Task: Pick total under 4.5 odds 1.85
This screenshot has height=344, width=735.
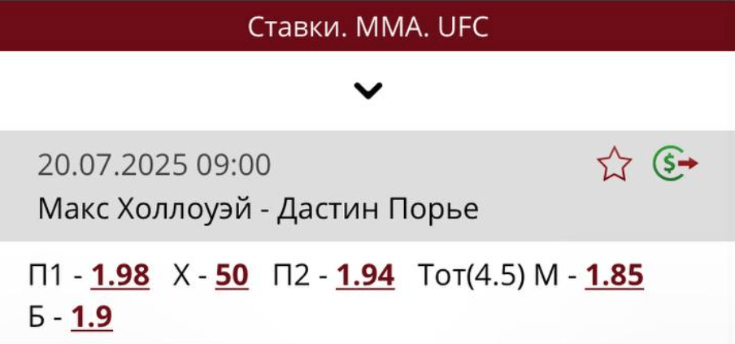Action: (x=614, y=276)
